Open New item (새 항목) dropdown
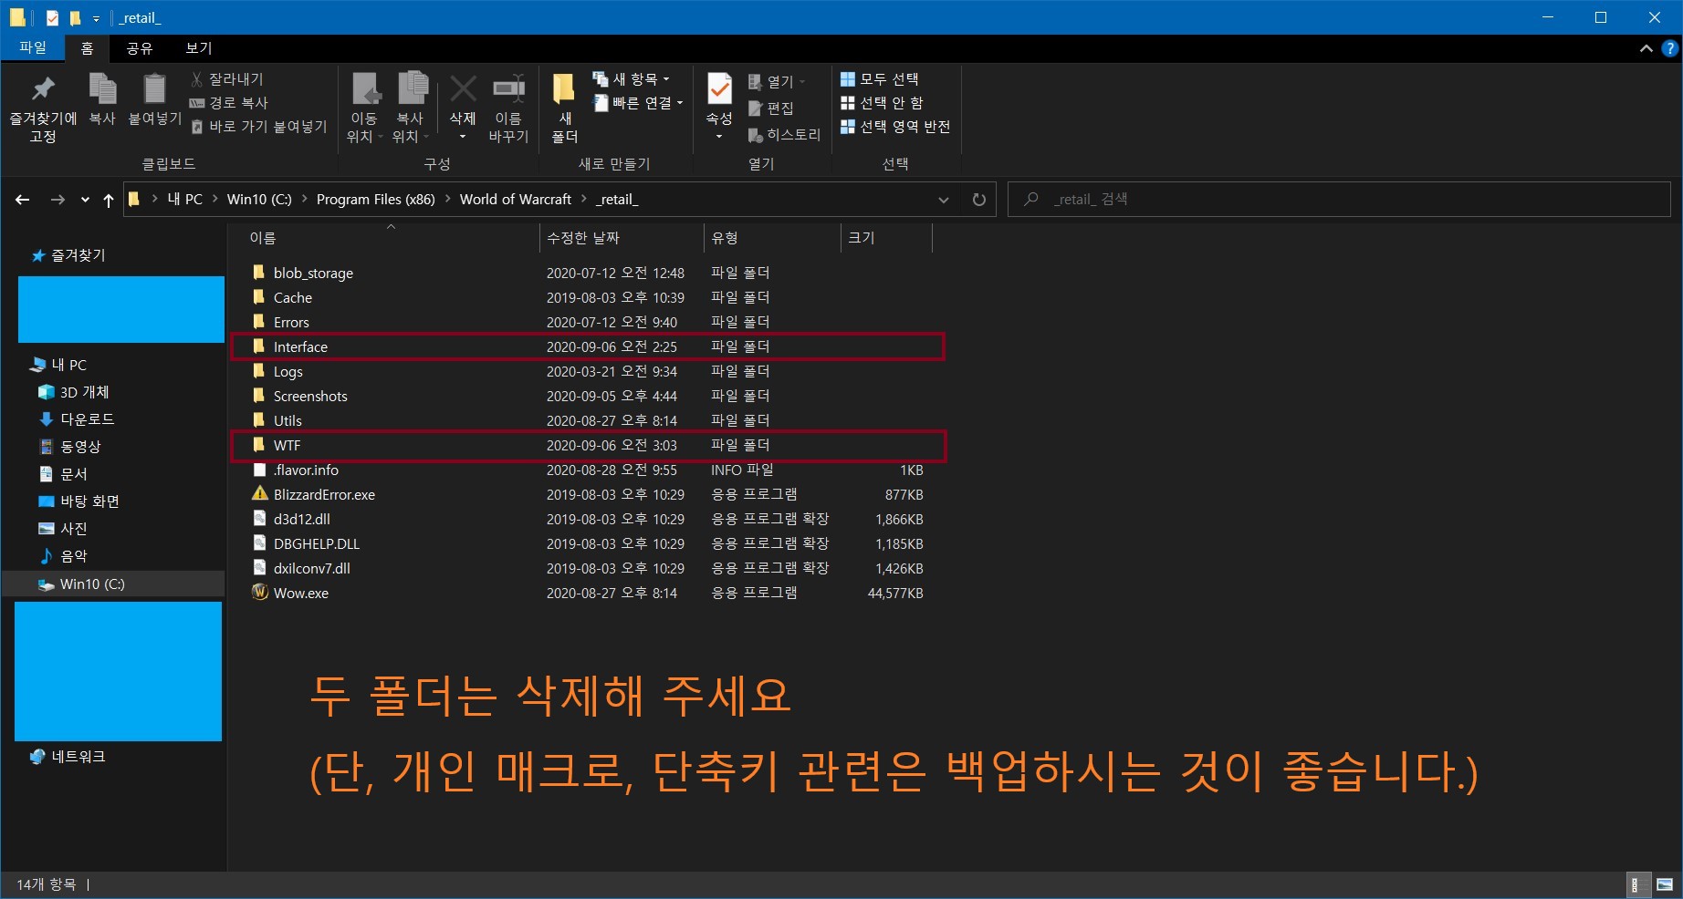The image size is (1683, 899). (632, 79)
